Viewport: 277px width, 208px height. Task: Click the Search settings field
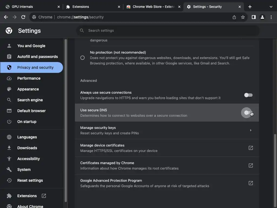(168, 31)
